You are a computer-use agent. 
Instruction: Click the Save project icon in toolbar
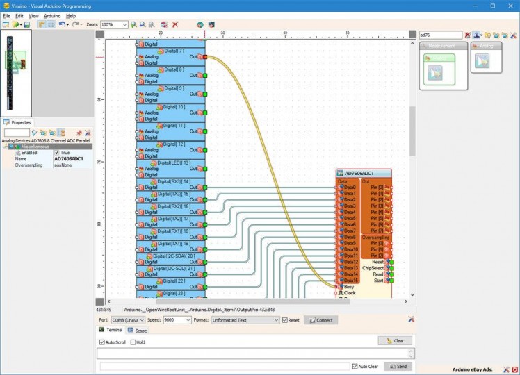point(26,24)
